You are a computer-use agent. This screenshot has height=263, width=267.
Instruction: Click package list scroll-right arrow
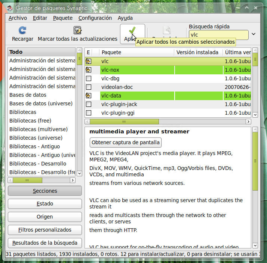(248, 122)
